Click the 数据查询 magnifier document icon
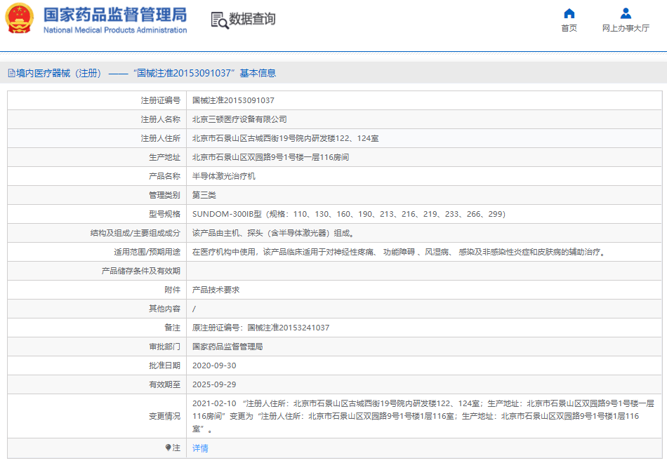The image size is (667, 463). [220, 20]
